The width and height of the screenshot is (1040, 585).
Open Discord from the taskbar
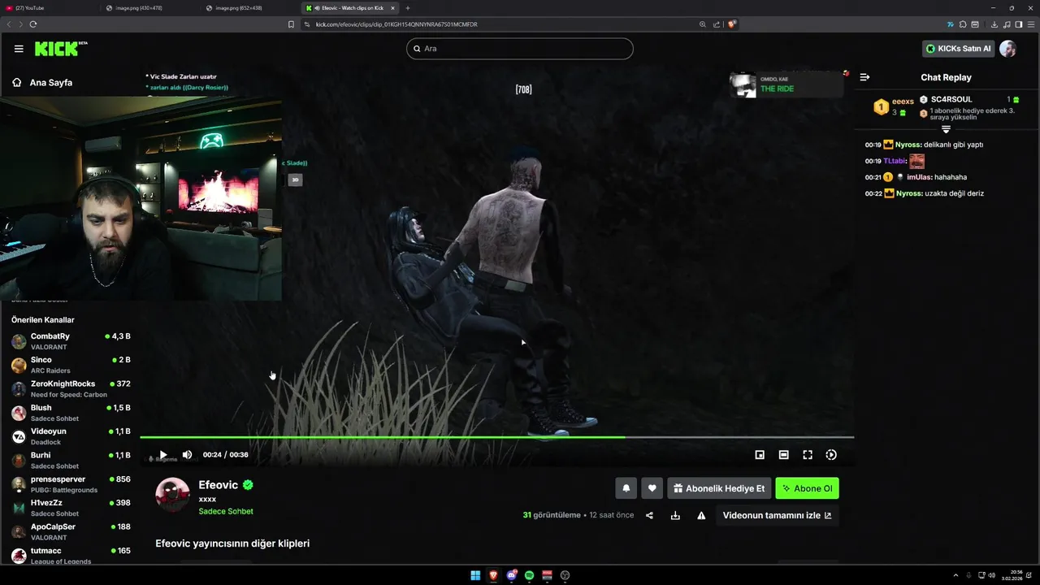[x=511, y=575]
